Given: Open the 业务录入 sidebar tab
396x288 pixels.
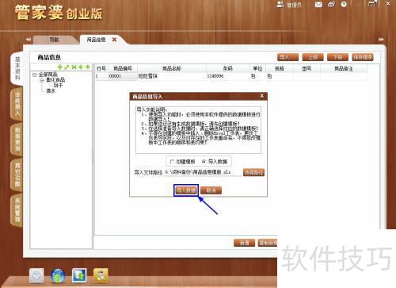Looking at the screenshot, I should (x=17, y=104).
